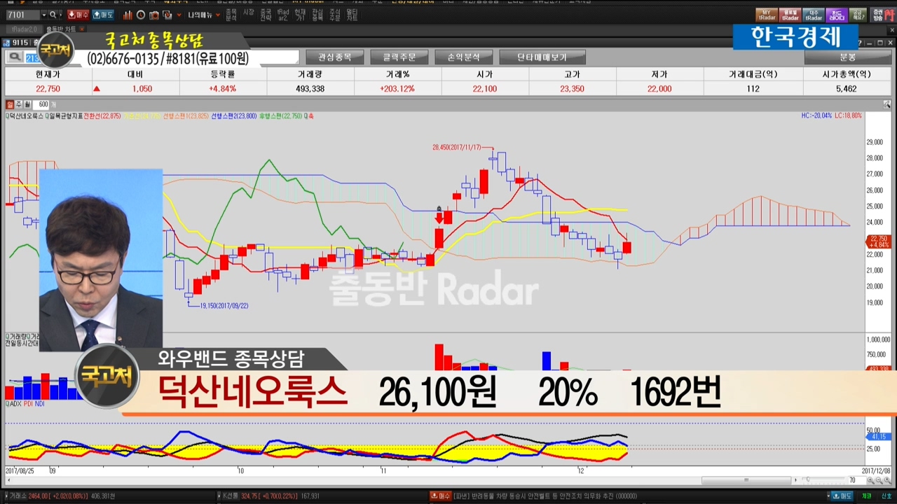This screenshot has height=504, width=897.
Task: Select the 월 monthly period toggle
Action: click(27, 104)
